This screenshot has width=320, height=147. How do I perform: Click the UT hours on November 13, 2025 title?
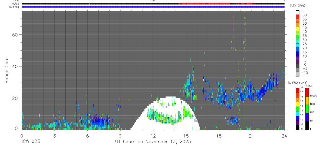153,142
